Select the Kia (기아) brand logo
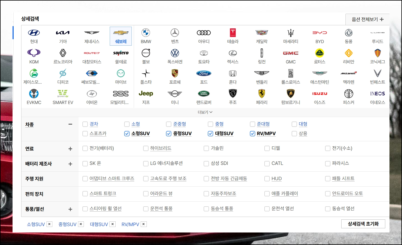This screenshot has width=402, height=245. [63, 33]
